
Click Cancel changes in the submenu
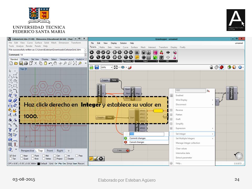(146, 142)
